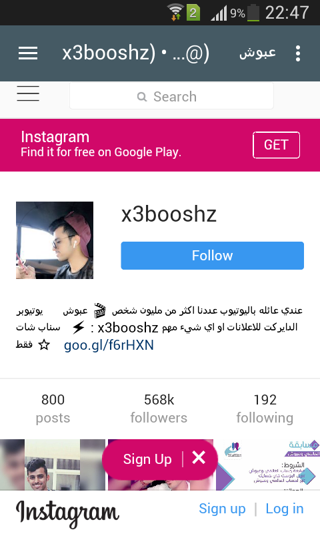Tap the Wi-Fi status icon
This screenshot has height=534, width=320.
pos(176,13)
